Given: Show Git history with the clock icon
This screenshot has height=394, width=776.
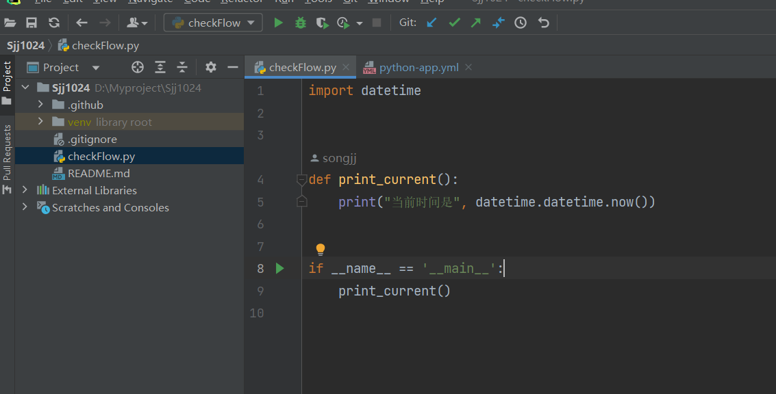Looking at the screenshot, I should tap(521, 23).
